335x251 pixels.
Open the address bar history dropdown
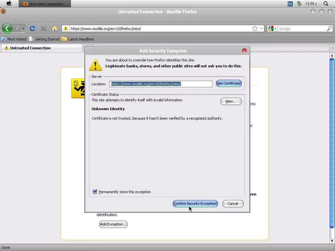coord(261,29)
